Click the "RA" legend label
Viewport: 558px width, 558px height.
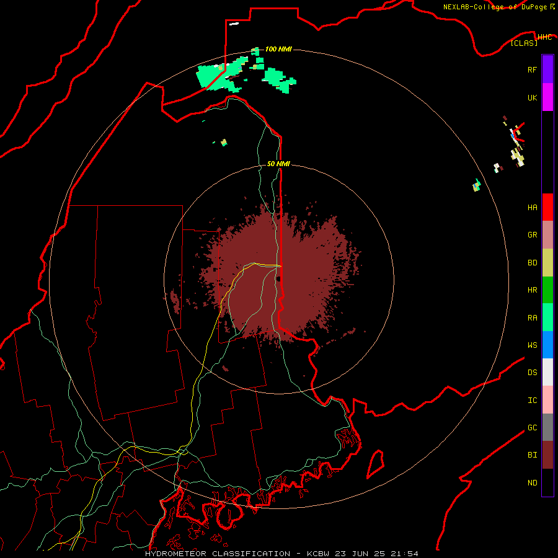(532, 318)
